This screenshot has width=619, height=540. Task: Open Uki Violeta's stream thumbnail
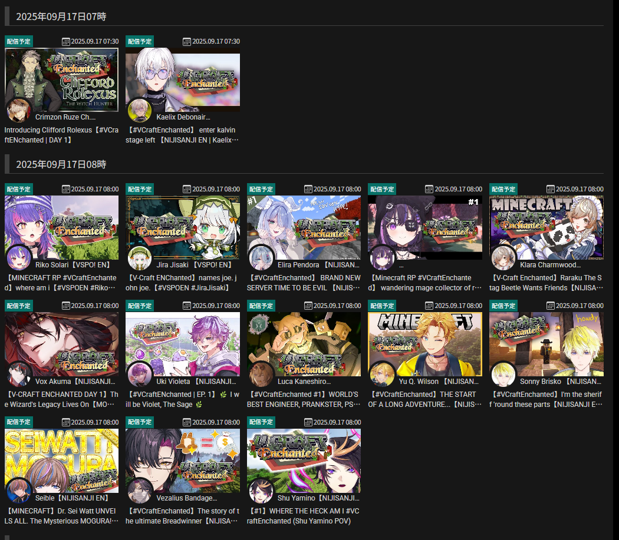[182, 344]
